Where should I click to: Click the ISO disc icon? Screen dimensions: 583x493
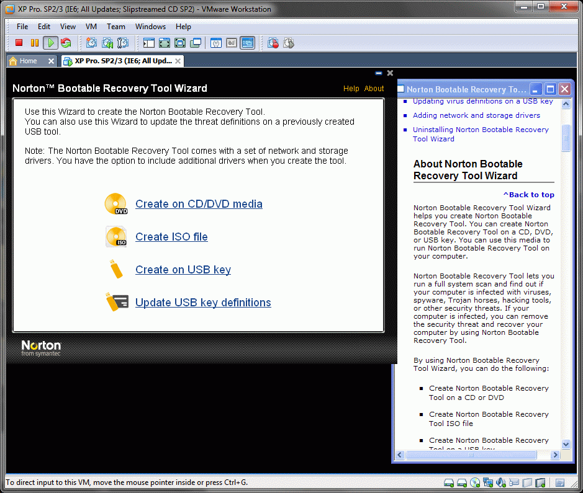coord(116,237)
